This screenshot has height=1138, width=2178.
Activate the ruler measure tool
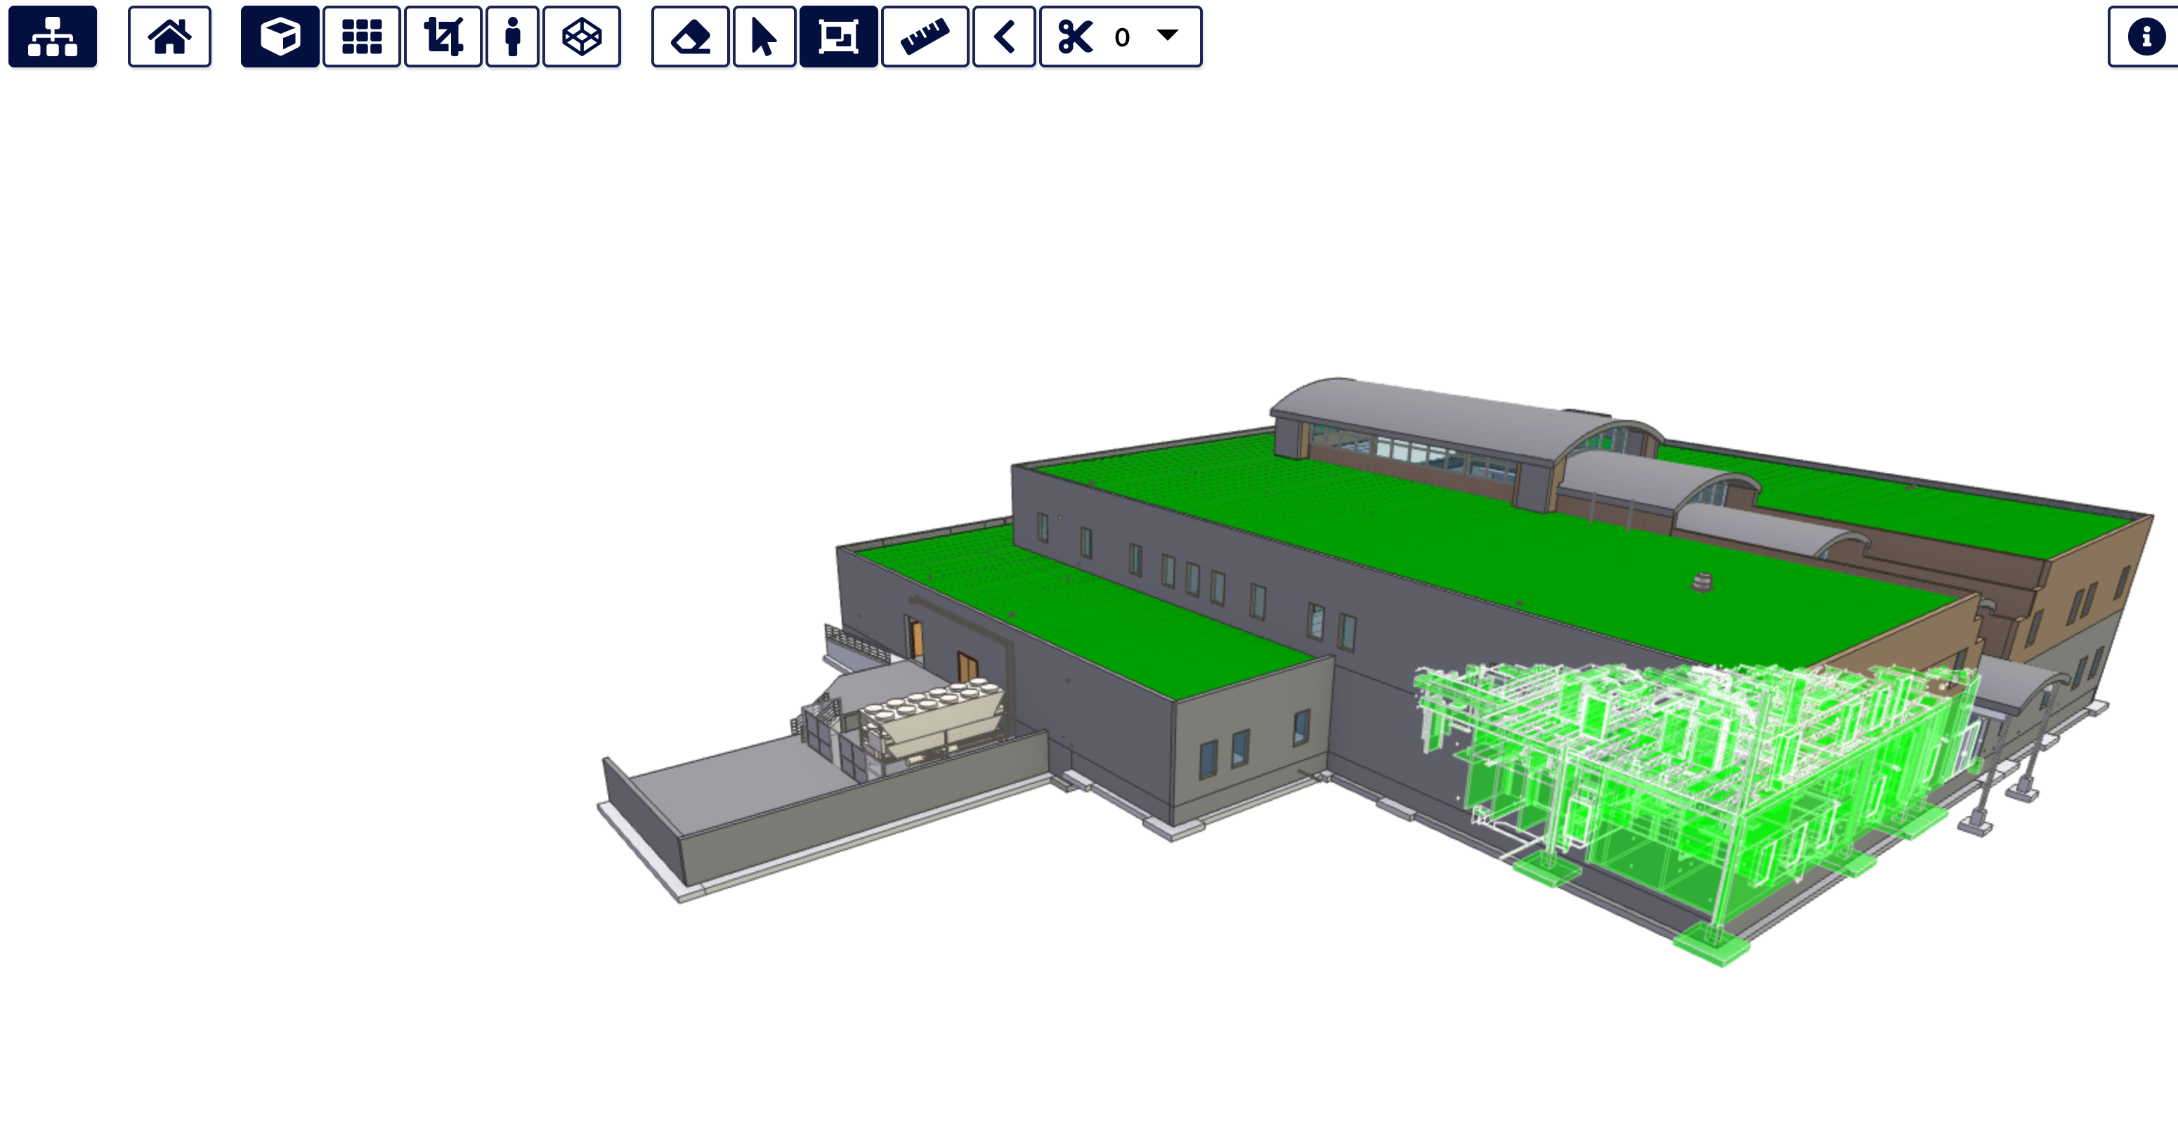(x=924, y=37)
